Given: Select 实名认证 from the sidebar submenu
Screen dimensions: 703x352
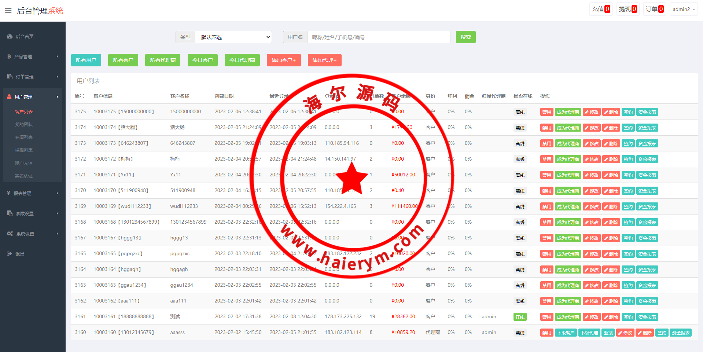Looking at the screenshot, I should [24, 176].
